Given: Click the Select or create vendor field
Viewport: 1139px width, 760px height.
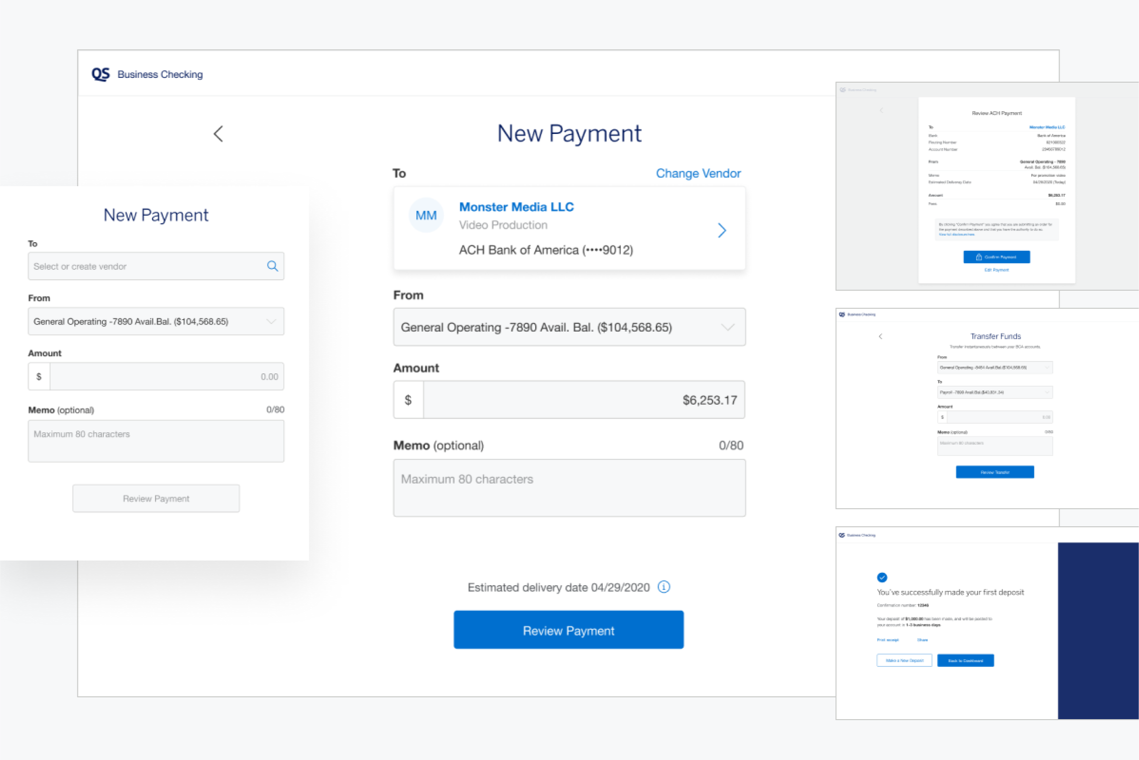Looking at the screenshot, I should pyautogui.click(x=145, y=266).
